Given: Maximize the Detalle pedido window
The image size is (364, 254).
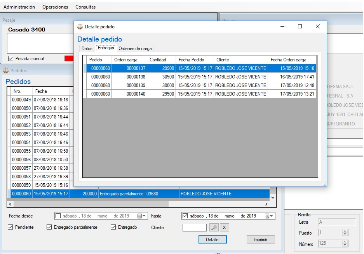Looking at the screenshot, I should pos(300,26).
